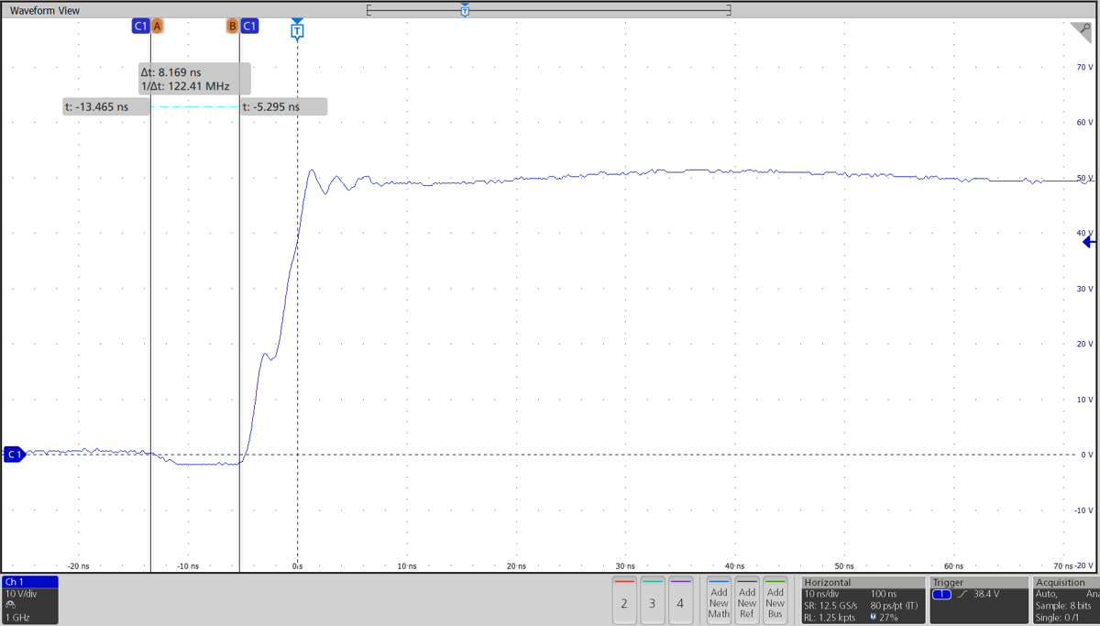1100x626 pixels.
Task: Click the Add New Math button
Action: click(x=719, y=600)
